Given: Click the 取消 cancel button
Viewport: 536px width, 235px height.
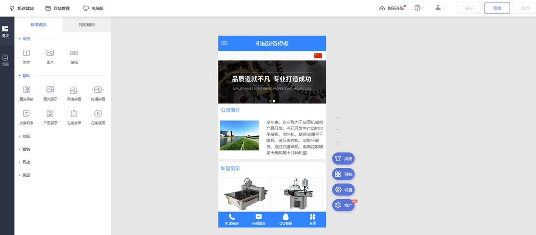Looking at the screenshot, I should coord(525,8).
